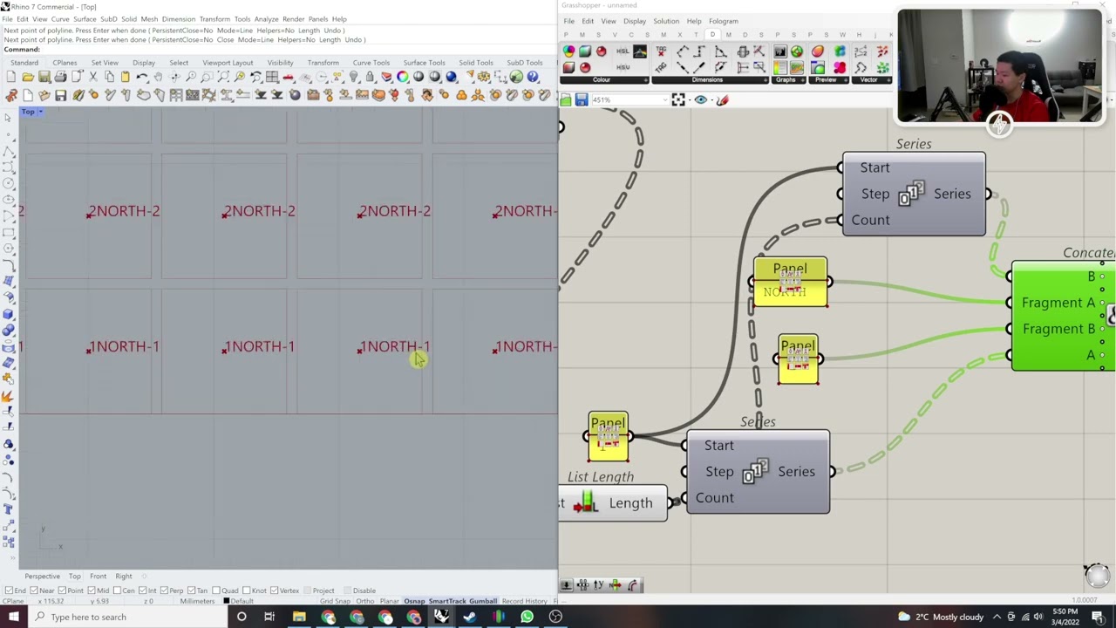Viewport: 1116px width, 628px height.
Task: Click the histogram graph component icon in Graphs
Action: point(779,51)
